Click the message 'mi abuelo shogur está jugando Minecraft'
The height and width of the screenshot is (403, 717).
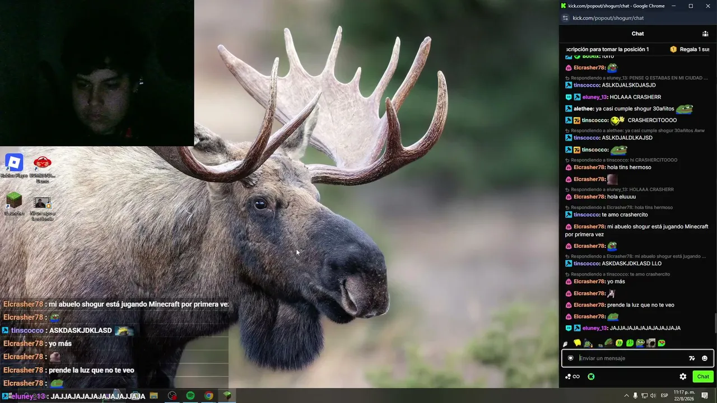pyautogui.click(x=636, y=231)
